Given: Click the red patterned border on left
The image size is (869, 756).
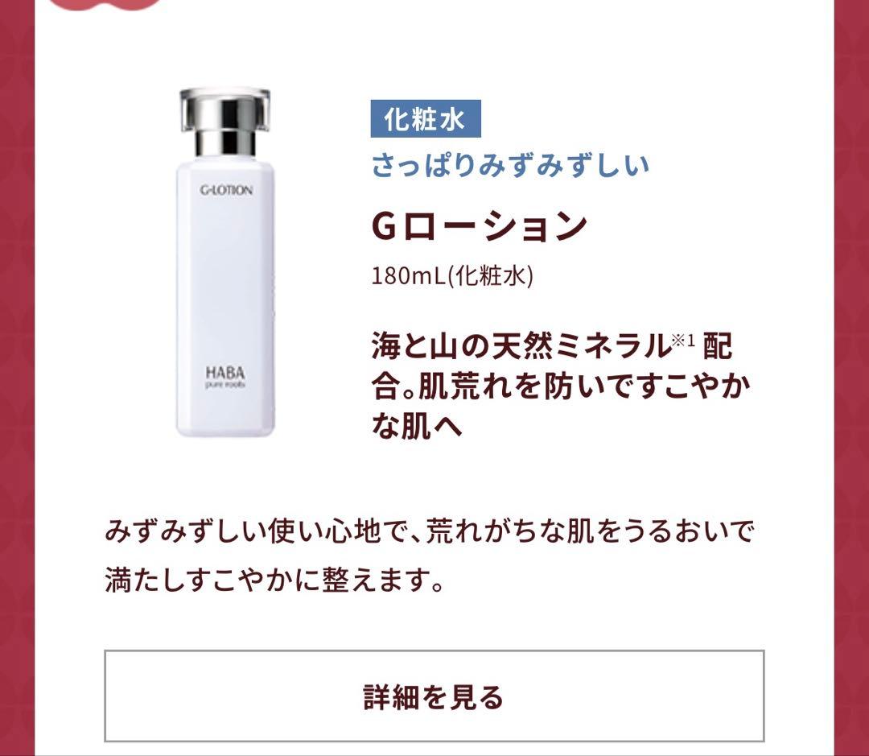Looking at the screenshot, I should pyautogui.click(x=17, y=378).
